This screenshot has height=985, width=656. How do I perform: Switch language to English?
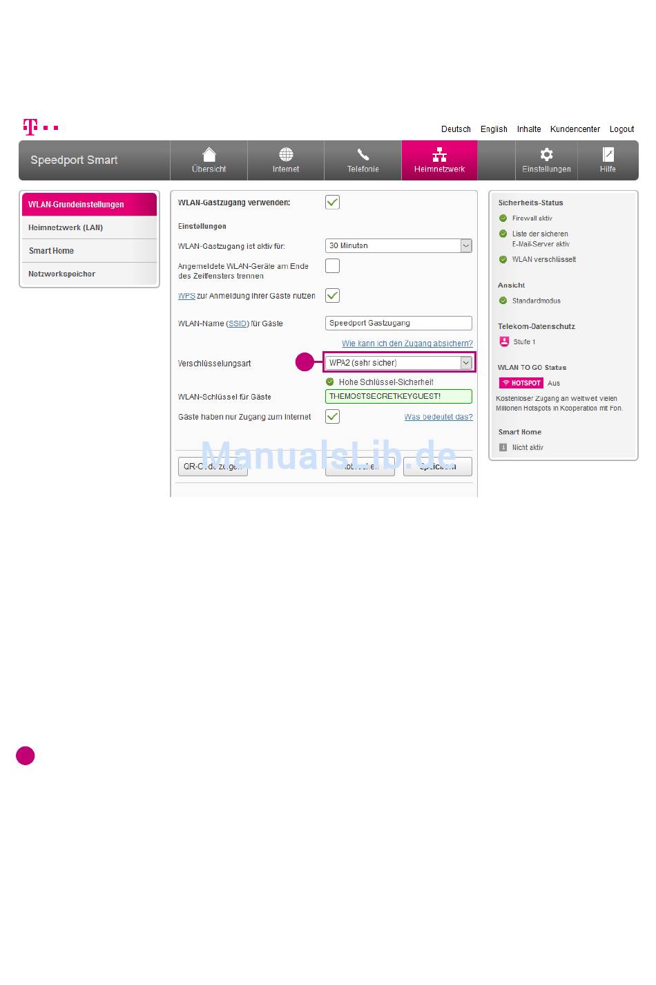coord(494,129)
